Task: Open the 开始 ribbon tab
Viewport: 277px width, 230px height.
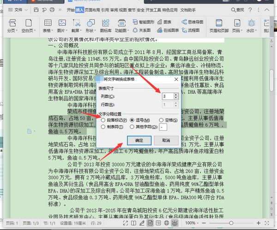Action: click(x=71, y=10)
